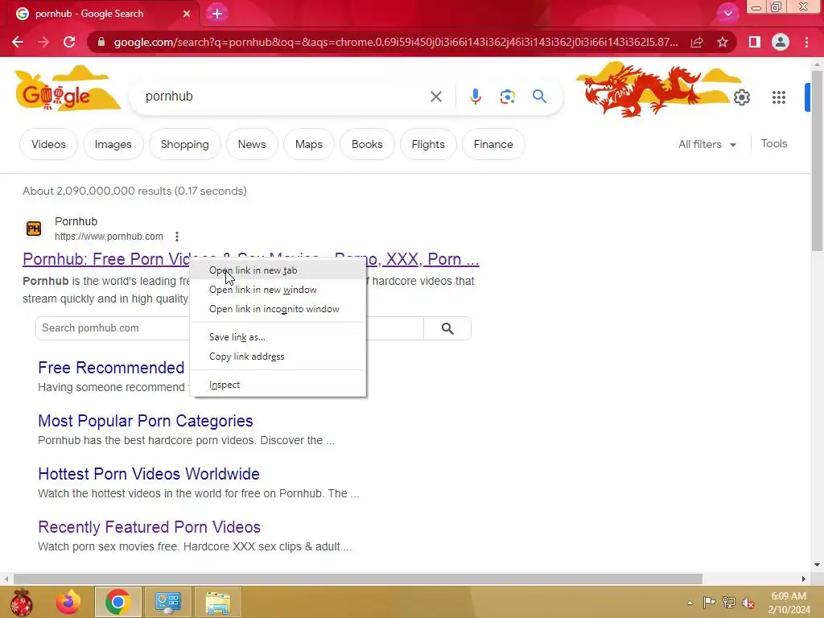Click the browser forward arrow

(43, 42)
